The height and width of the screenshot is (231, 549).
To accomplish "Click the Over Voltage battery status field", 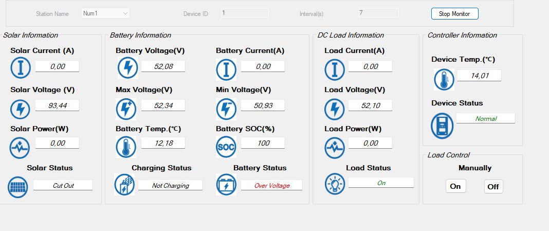I will click(271, 185).
